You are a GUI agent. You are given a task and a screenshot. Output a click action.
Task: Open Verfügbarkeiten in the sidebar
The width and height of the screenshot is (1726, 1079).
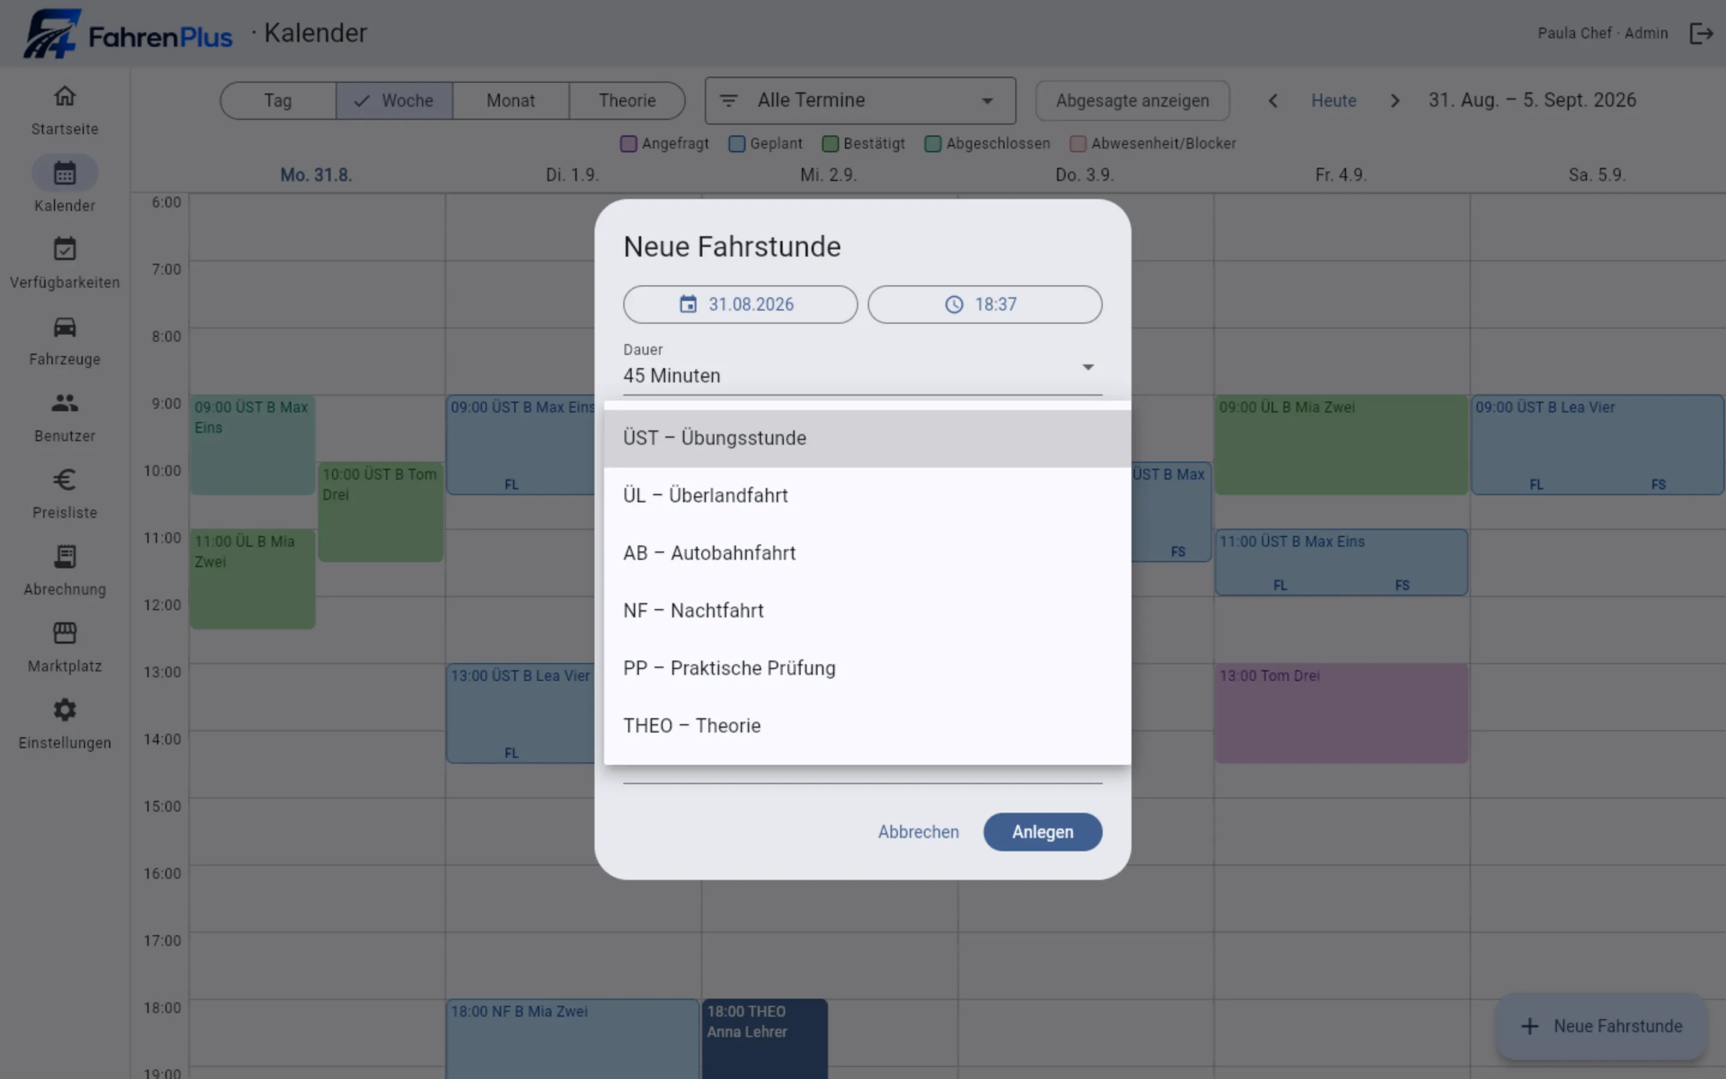(64, 264)
